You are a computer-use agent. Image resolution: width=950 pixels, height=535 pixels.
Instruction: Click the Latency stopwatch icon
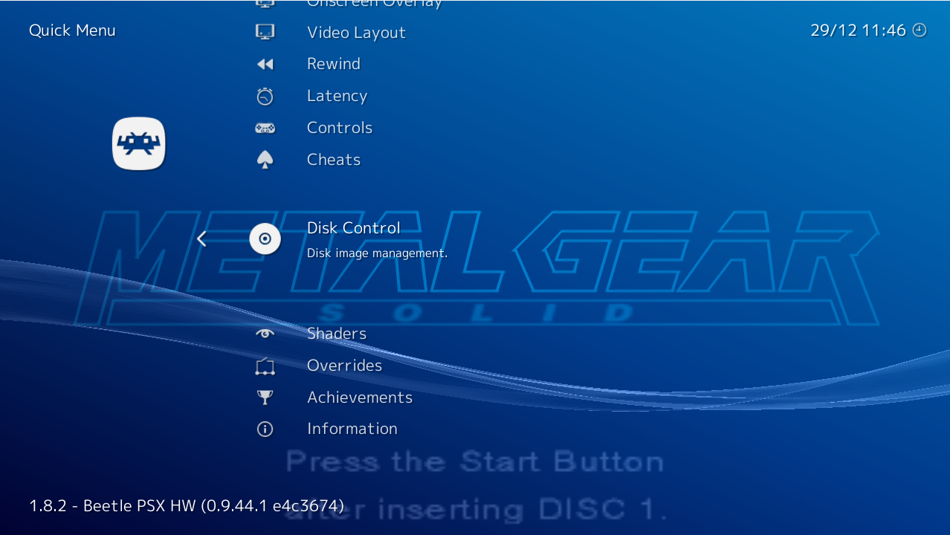pyautogui.click(x=265, y=96)
